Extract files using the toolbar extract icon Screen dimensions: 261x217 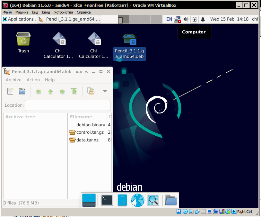click(x=91, y=91)
